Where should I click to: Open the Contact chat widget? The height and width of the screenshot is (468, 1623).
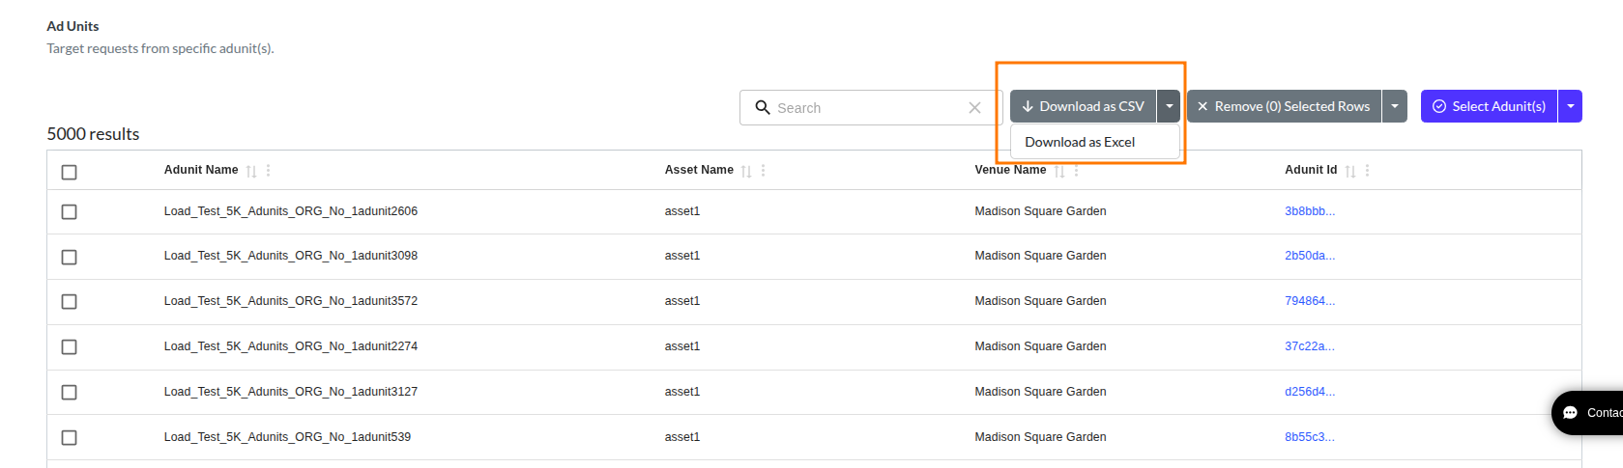1587,413
